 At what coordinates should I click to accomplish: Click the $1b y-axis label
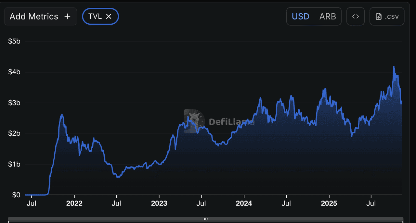(14, 164)
